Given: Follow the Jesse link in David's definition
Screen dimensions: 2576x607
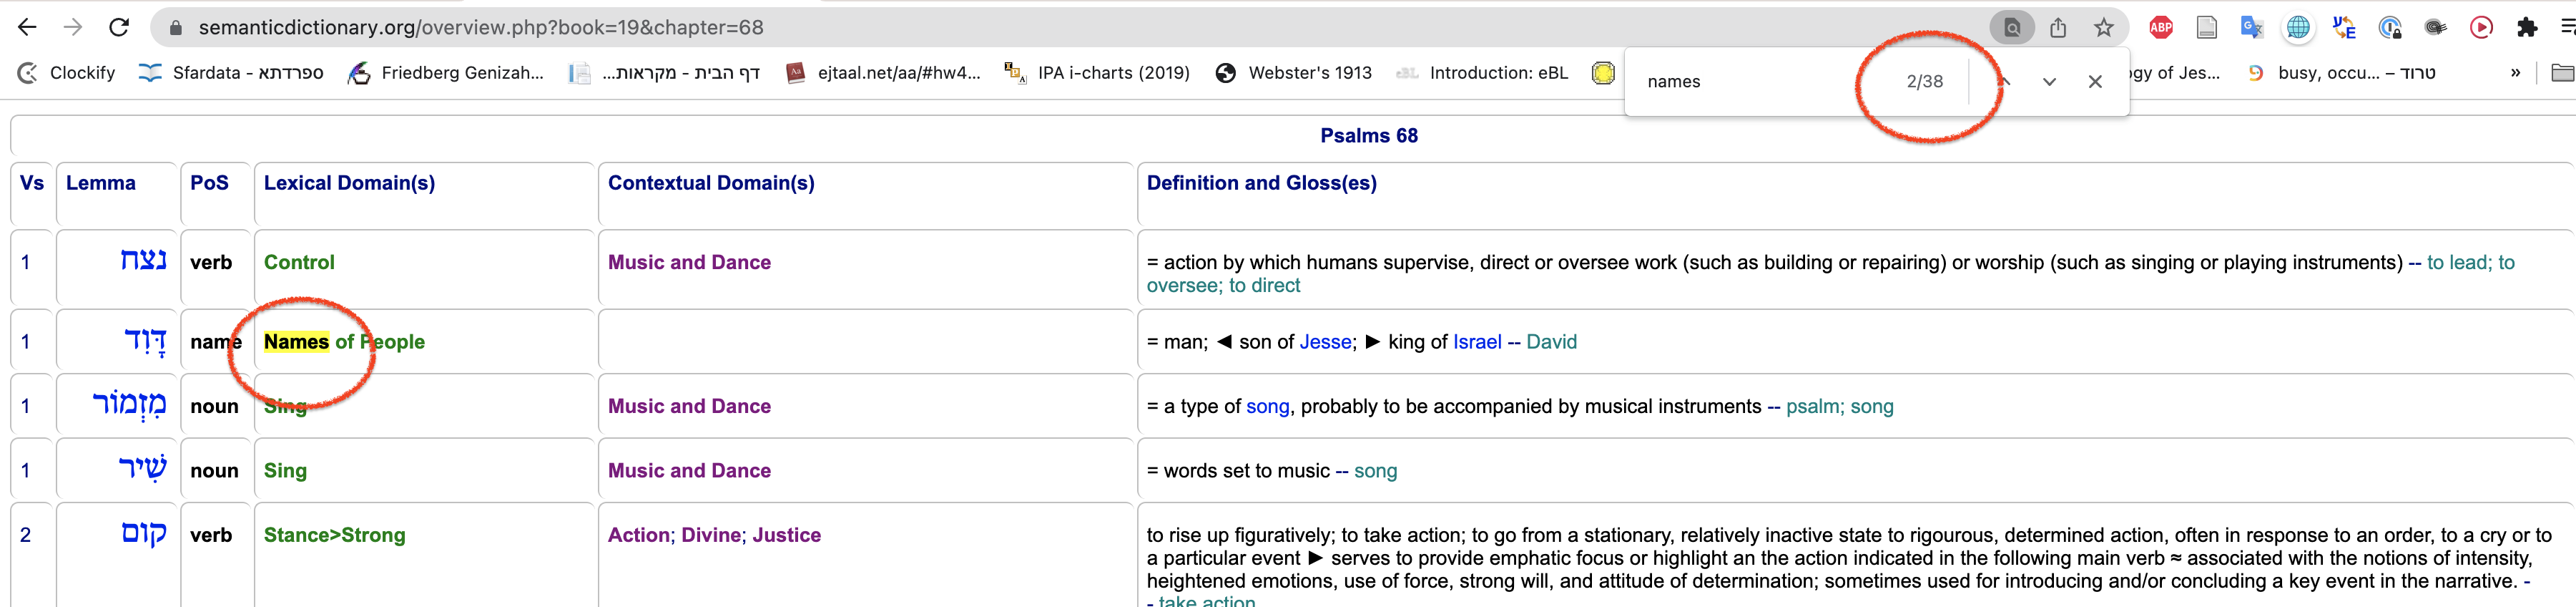Looking at the screenshot, I should 1325,343.
